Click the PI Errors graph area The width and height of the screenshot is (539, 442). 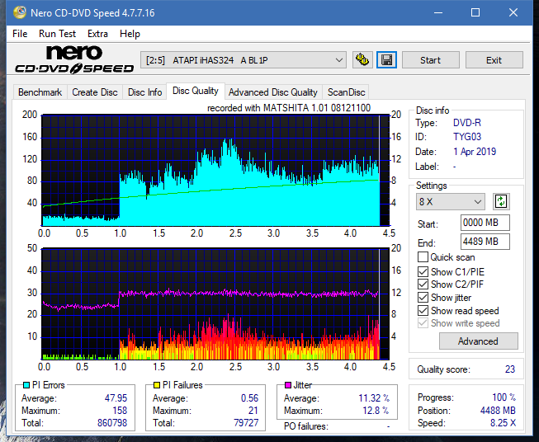tap(215, 171)
